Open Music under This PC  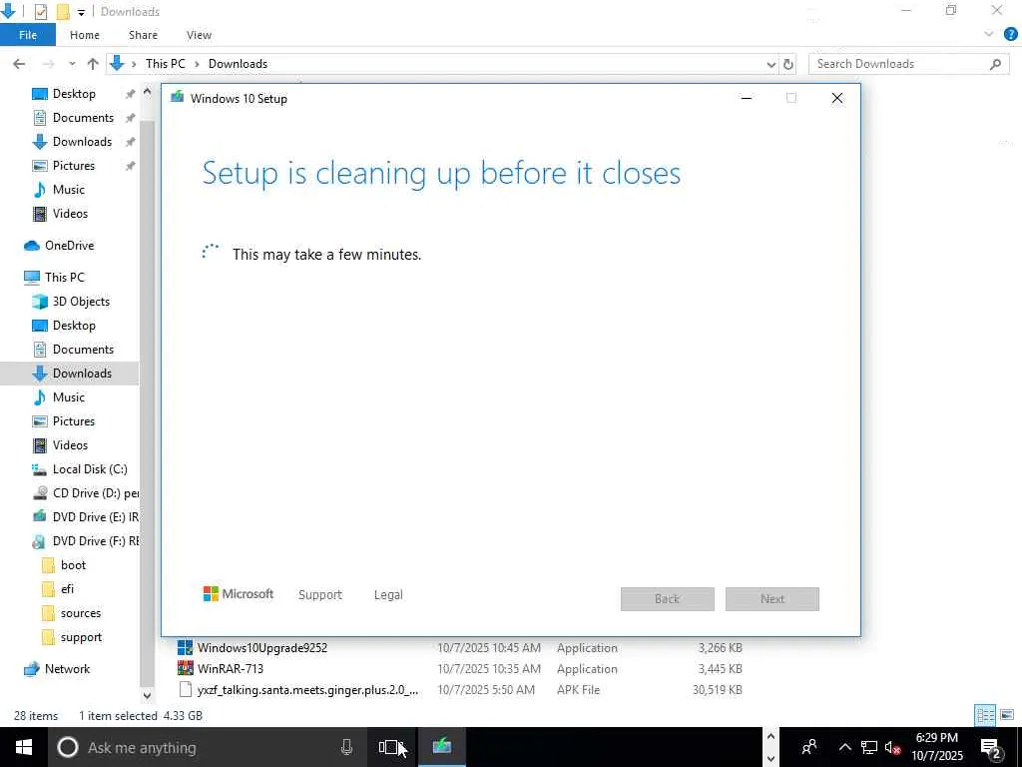[x=69, y=397]
